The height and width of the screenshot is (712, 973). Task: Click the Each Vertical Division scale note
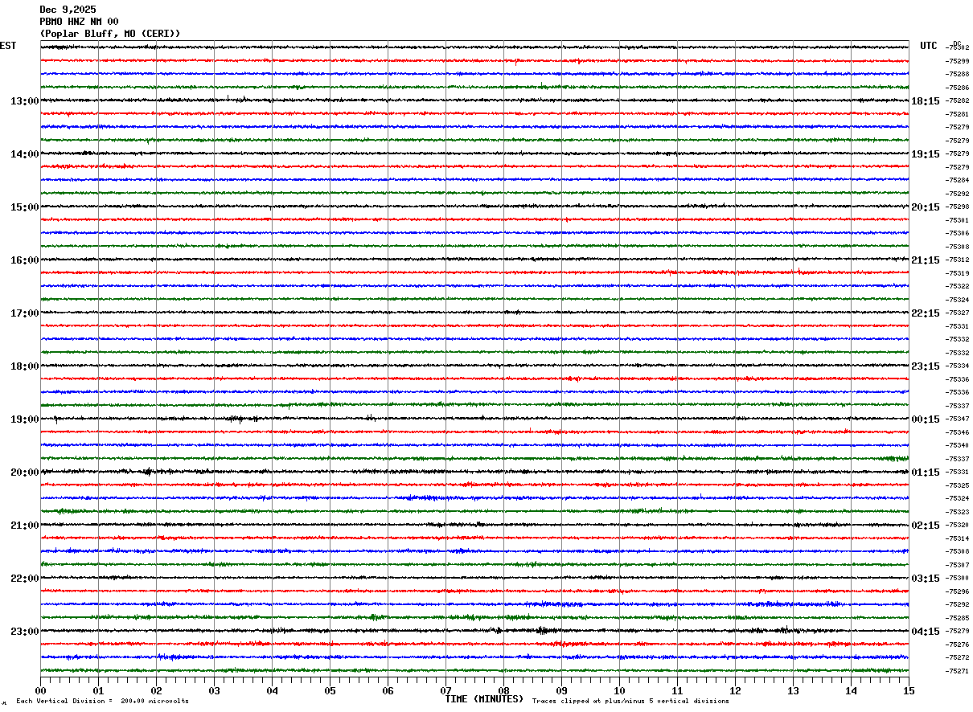[102, 702]
